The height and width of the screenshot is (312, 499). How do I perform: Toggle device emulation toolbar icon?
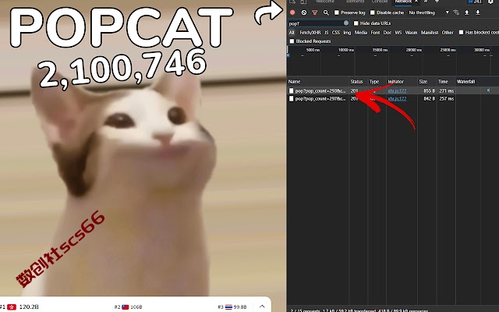[303, 2]
